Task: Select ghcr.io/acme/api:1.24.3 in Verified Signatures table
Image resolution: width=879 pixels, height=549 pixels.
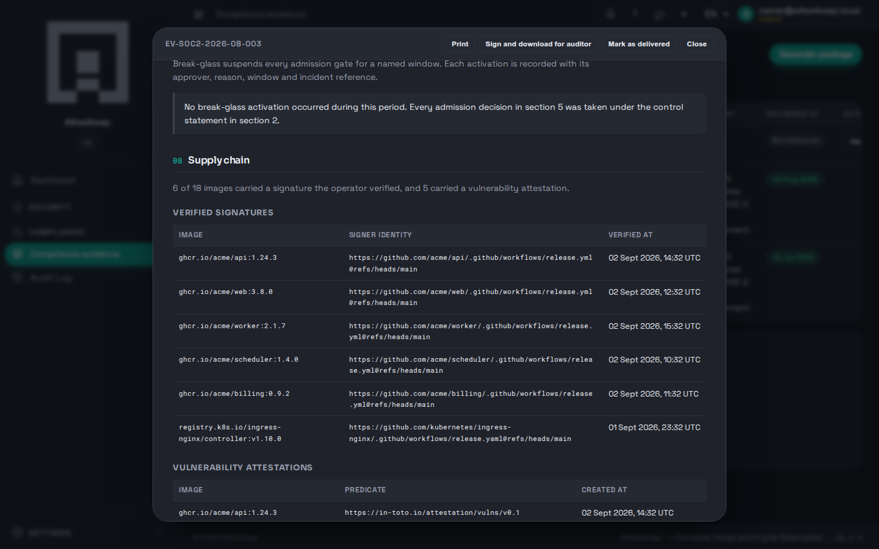Action: point(228,258)
